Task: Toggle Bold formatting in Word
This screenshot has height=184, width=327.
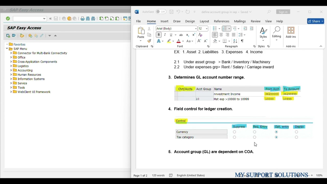Action: click(x=159, y=35)
